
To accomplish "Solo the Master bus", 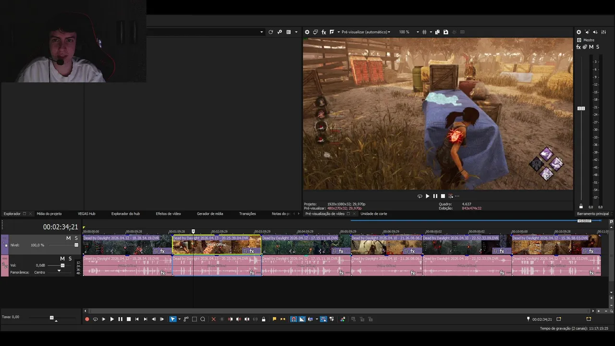I will coord(598,47).
